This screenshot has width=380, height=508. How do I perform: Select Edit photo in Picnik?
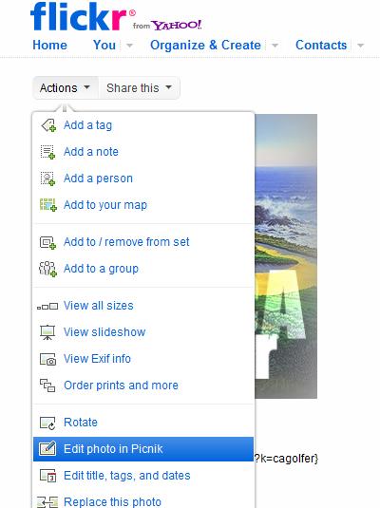(x=143, y=449)
